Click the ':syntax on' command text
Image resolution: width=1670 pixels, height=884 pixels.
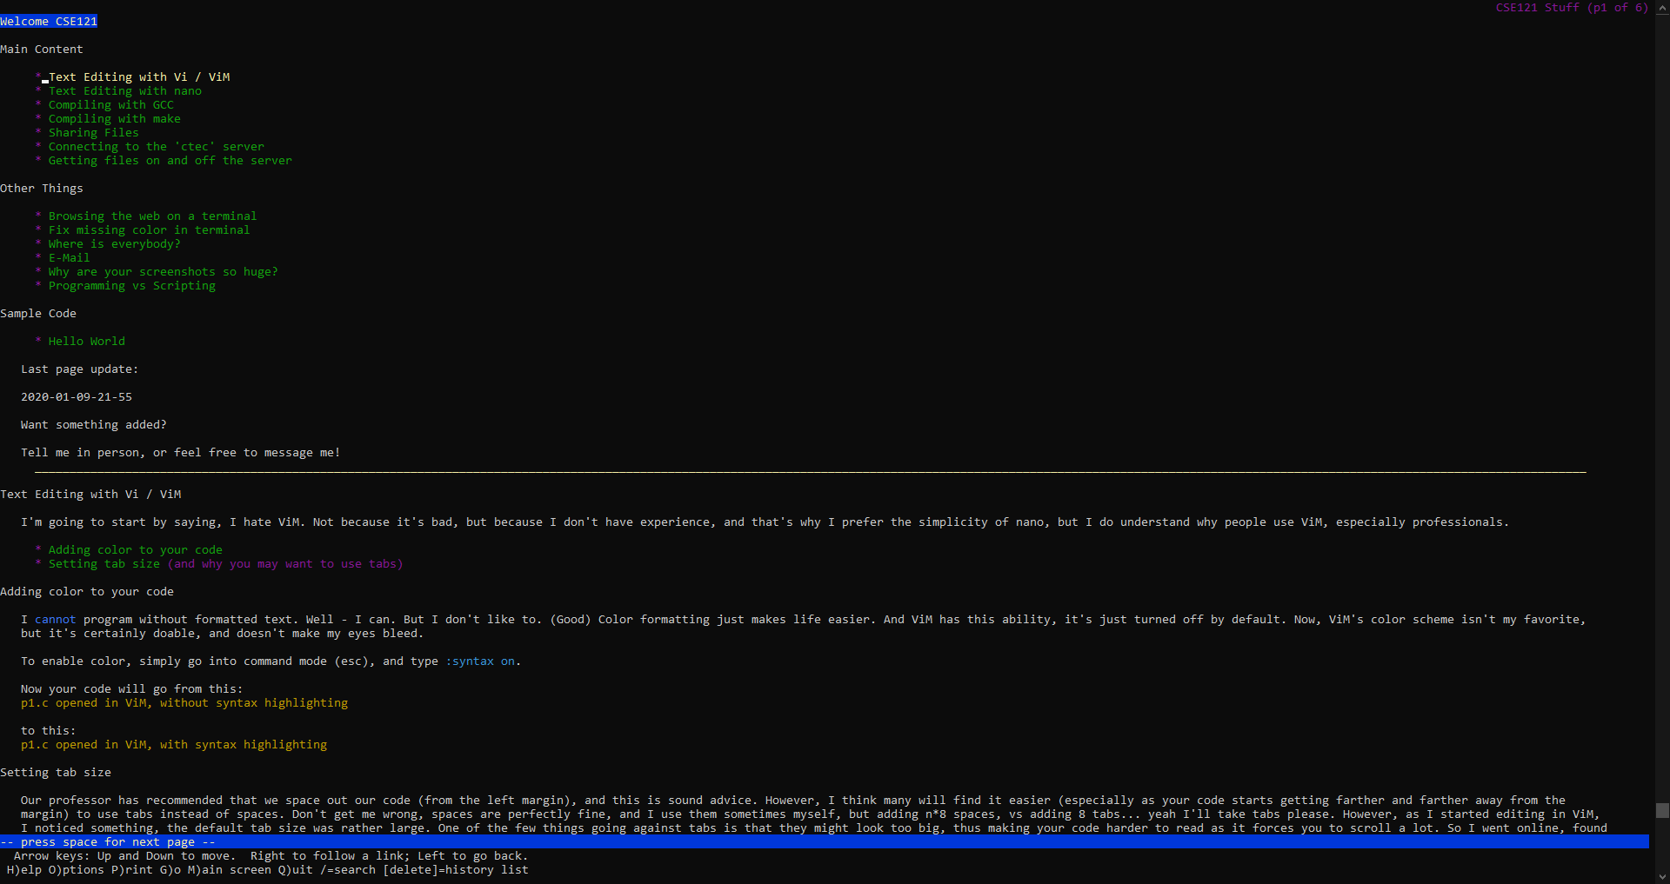click(480, 661)
